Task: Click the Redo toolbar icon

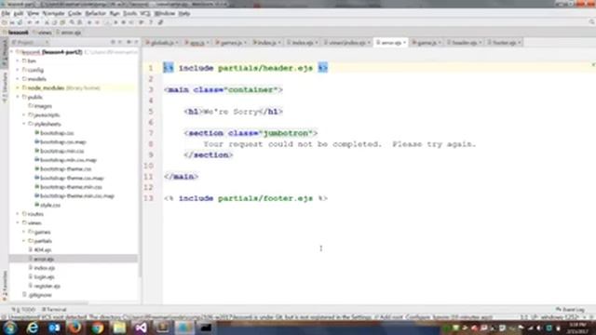Action: click(37, 22)
